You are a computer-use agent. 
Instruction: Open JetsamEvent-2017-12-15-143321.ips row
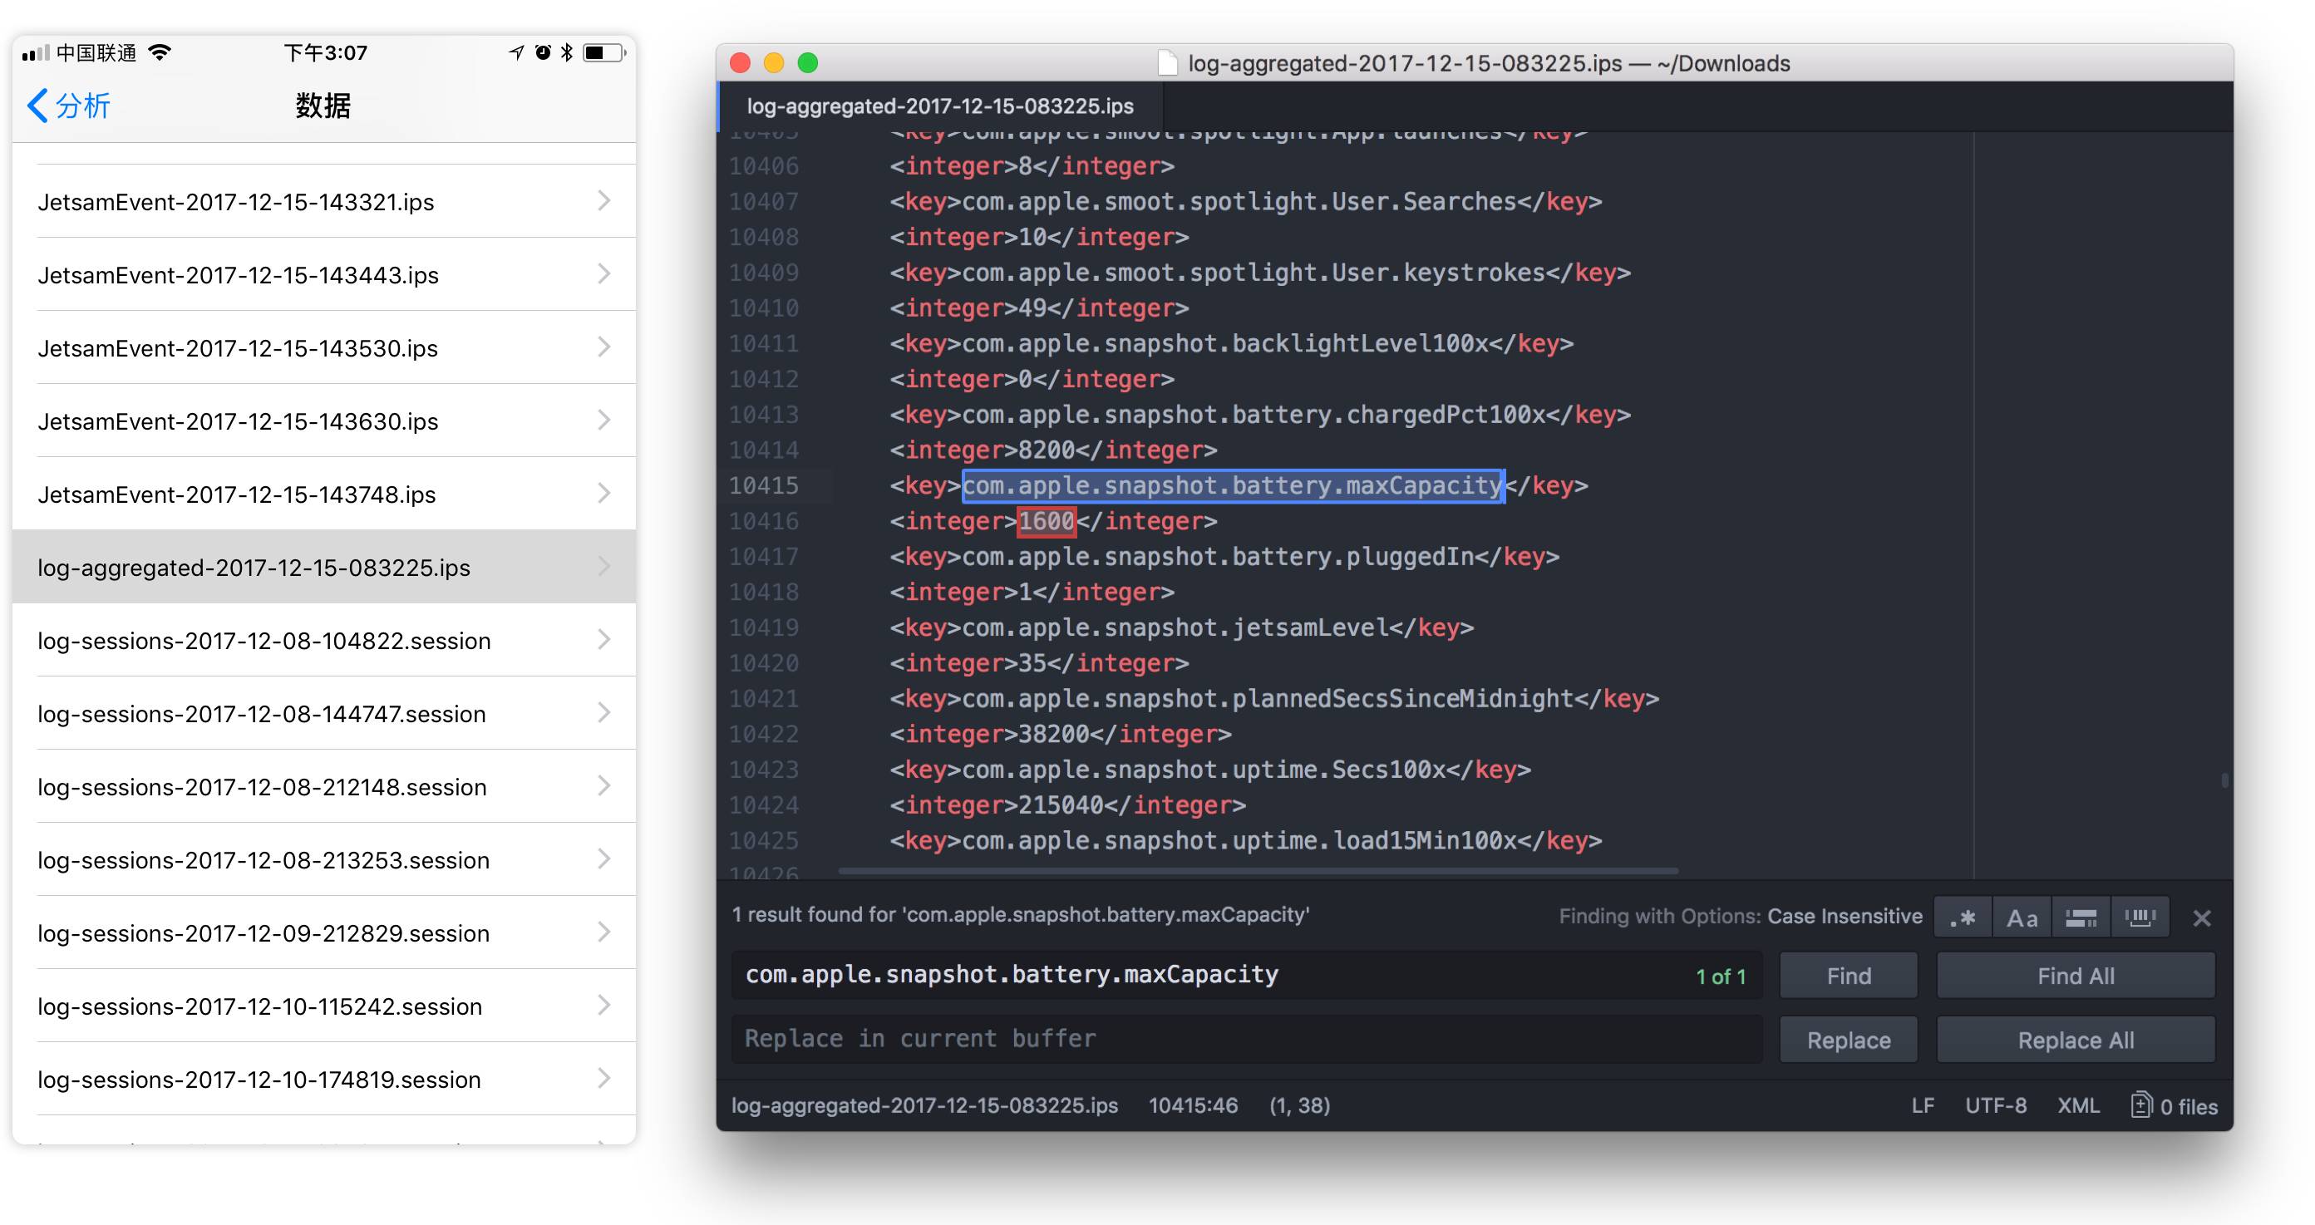point(323,201)
